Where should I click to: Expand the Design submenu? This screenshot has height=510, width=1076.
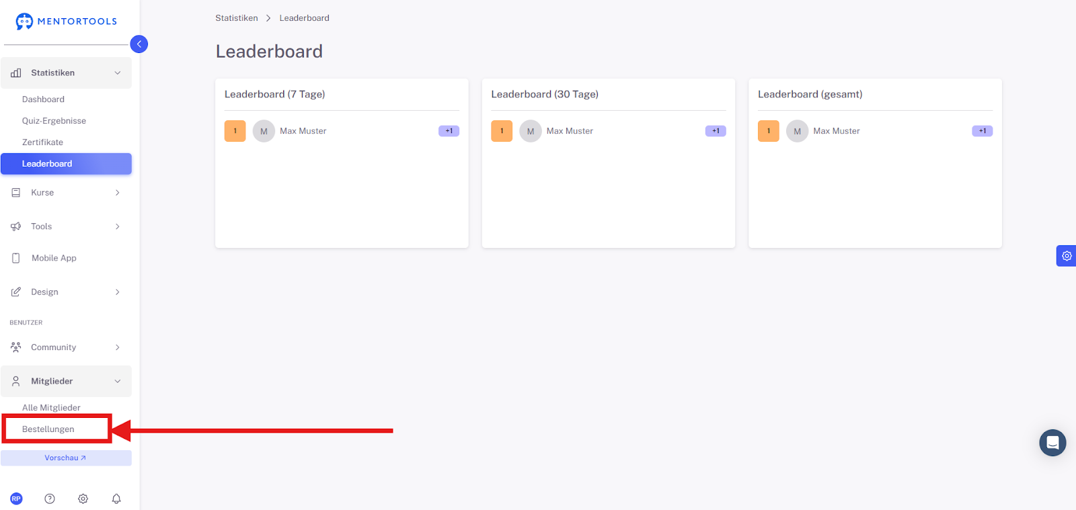66,292
